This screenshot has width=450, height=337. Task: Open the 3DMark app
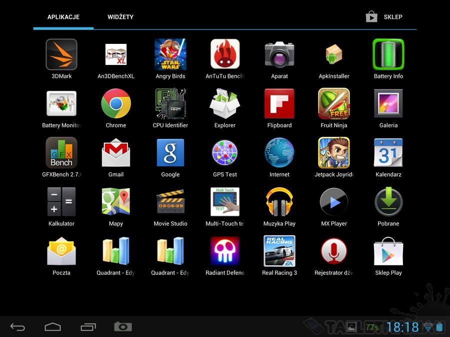pyautogui.click(x=61, y=54)
